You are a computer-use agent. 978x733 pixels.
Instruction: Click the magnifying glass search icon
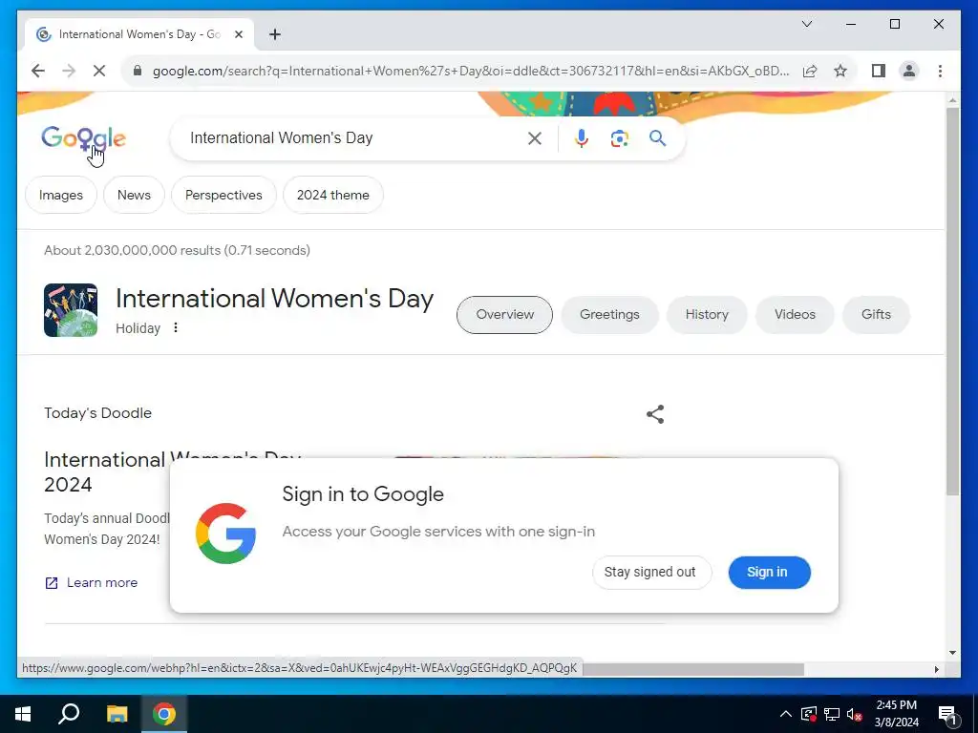coord(657,138)
